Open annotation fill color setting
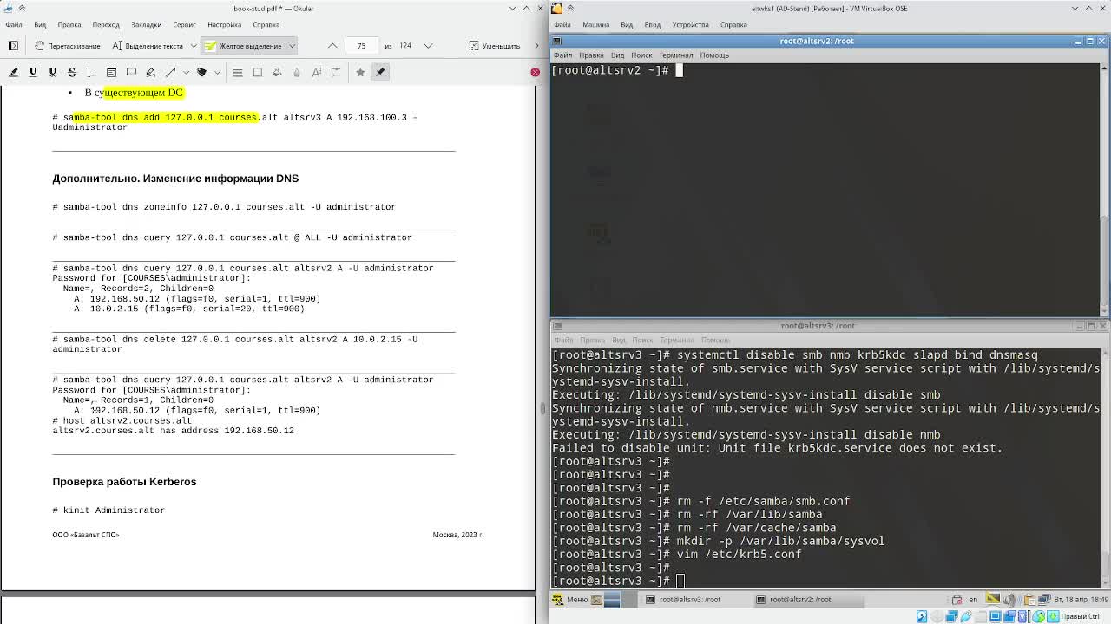 277,72
